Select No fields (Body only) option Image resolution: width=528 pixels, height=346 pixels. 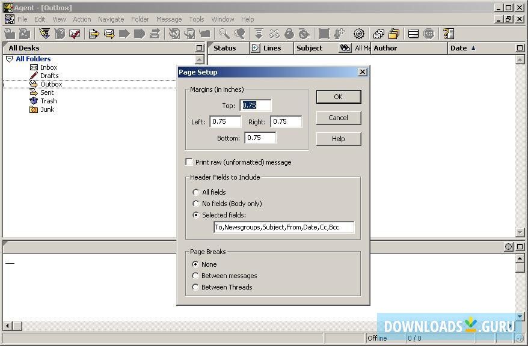pyautogui.click(x=196, y=204)
